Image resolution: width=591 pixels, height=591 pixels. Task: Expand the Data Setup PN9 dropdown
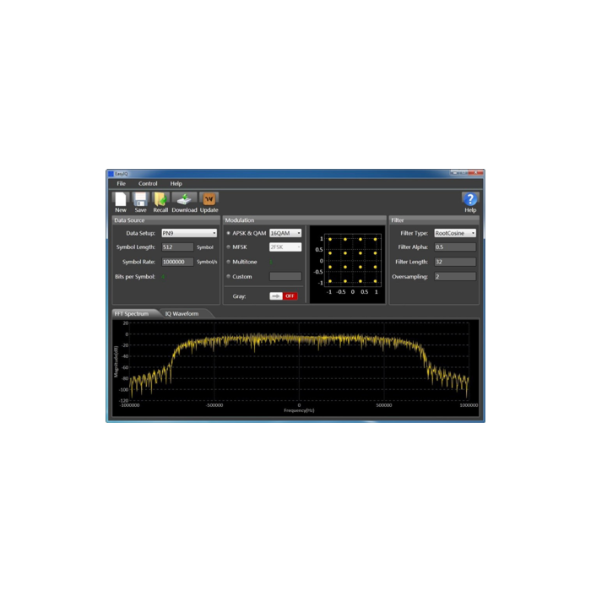pos(189,233)
